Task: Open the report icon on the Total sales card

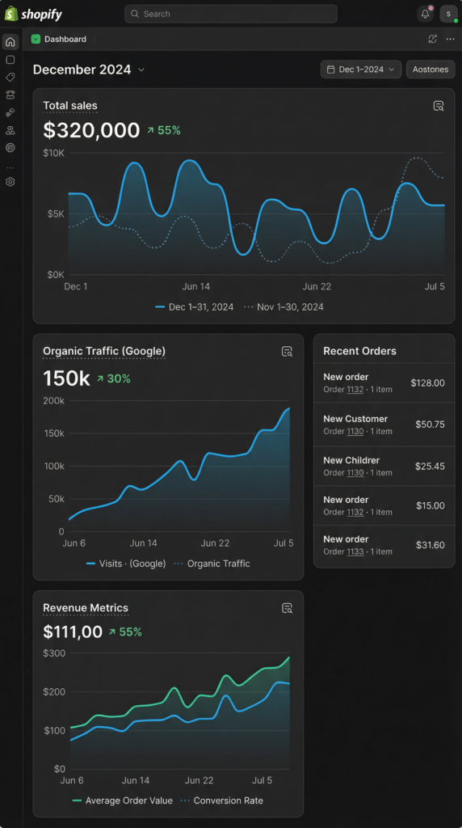Action: pos(439,106)
